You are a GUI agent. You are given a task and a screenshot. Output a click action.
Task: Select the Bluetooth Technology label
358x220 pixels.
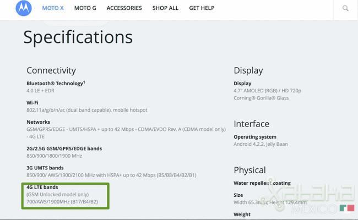[x=56, y=83]
